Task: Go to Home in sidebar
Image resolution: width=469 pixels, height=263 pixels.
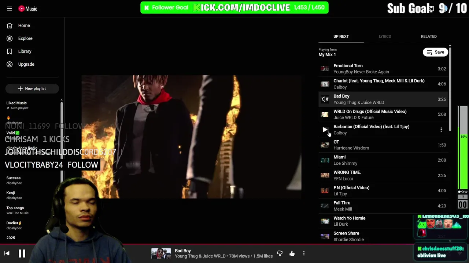Action: coord(24,26)
